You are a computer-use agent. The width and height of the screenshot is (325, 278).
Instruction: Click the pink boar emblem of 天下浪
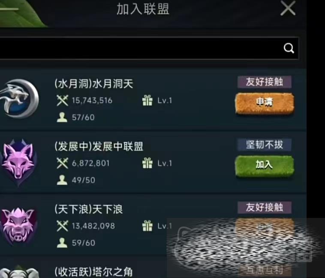pyautogui.click(x=19, y=226)
